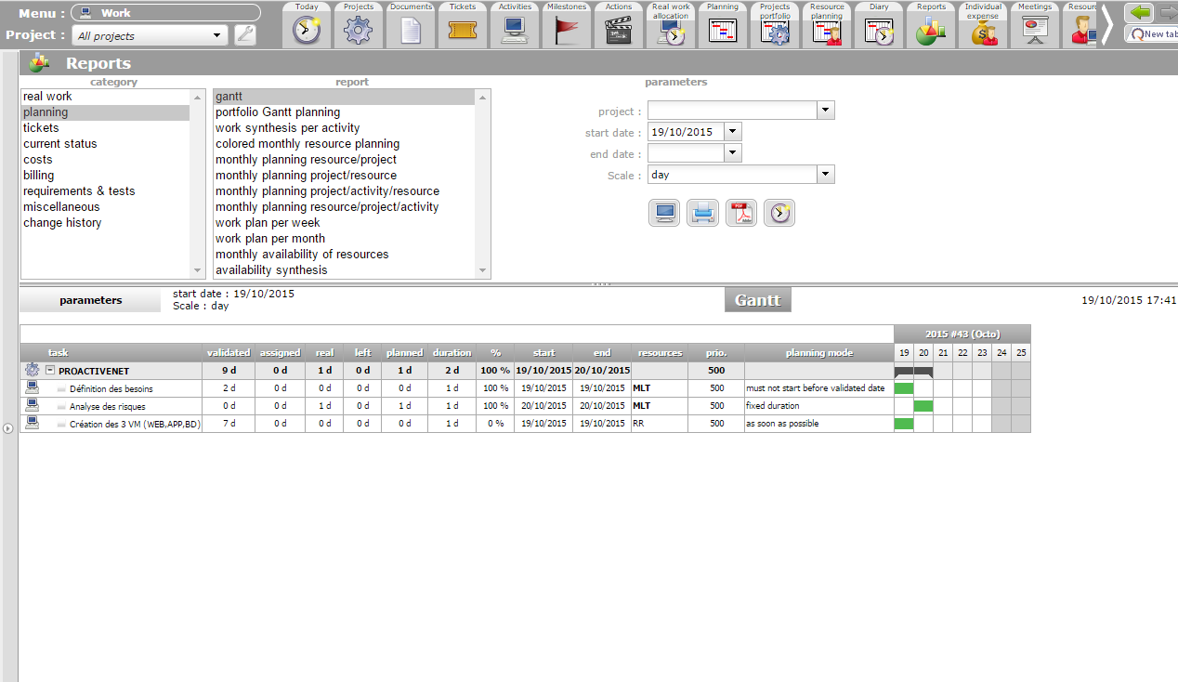The width and height of the screenshot is (1178, 682).
Task: Click green Gantt bar for Création des 3 VM
Action: pyautogui.click(x=904, y=424)
